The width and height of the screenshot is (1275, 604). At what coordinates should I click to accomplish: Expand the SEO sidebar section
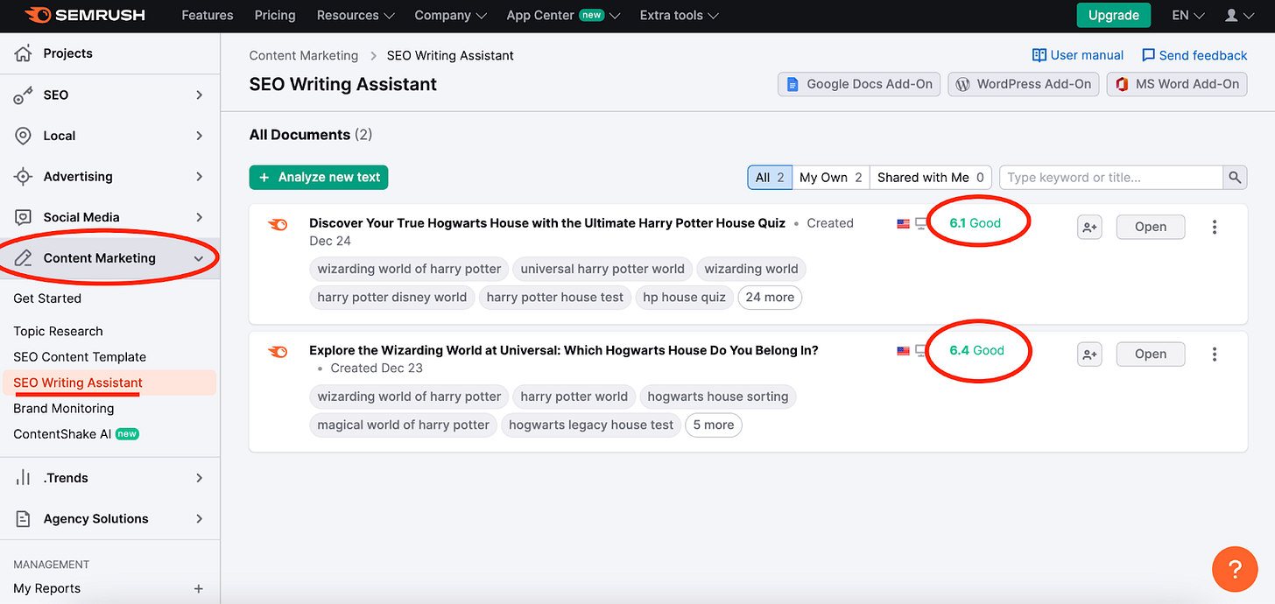point(199,95)
